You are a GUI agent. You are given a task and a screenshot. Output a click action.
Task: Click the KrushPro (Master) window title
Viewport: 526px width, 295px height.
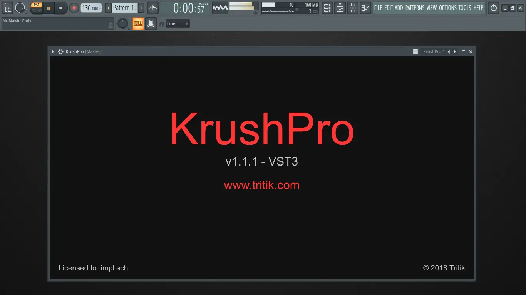84,51
